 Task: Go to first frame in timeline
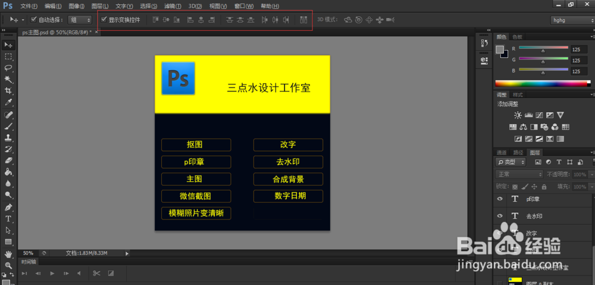24,273
